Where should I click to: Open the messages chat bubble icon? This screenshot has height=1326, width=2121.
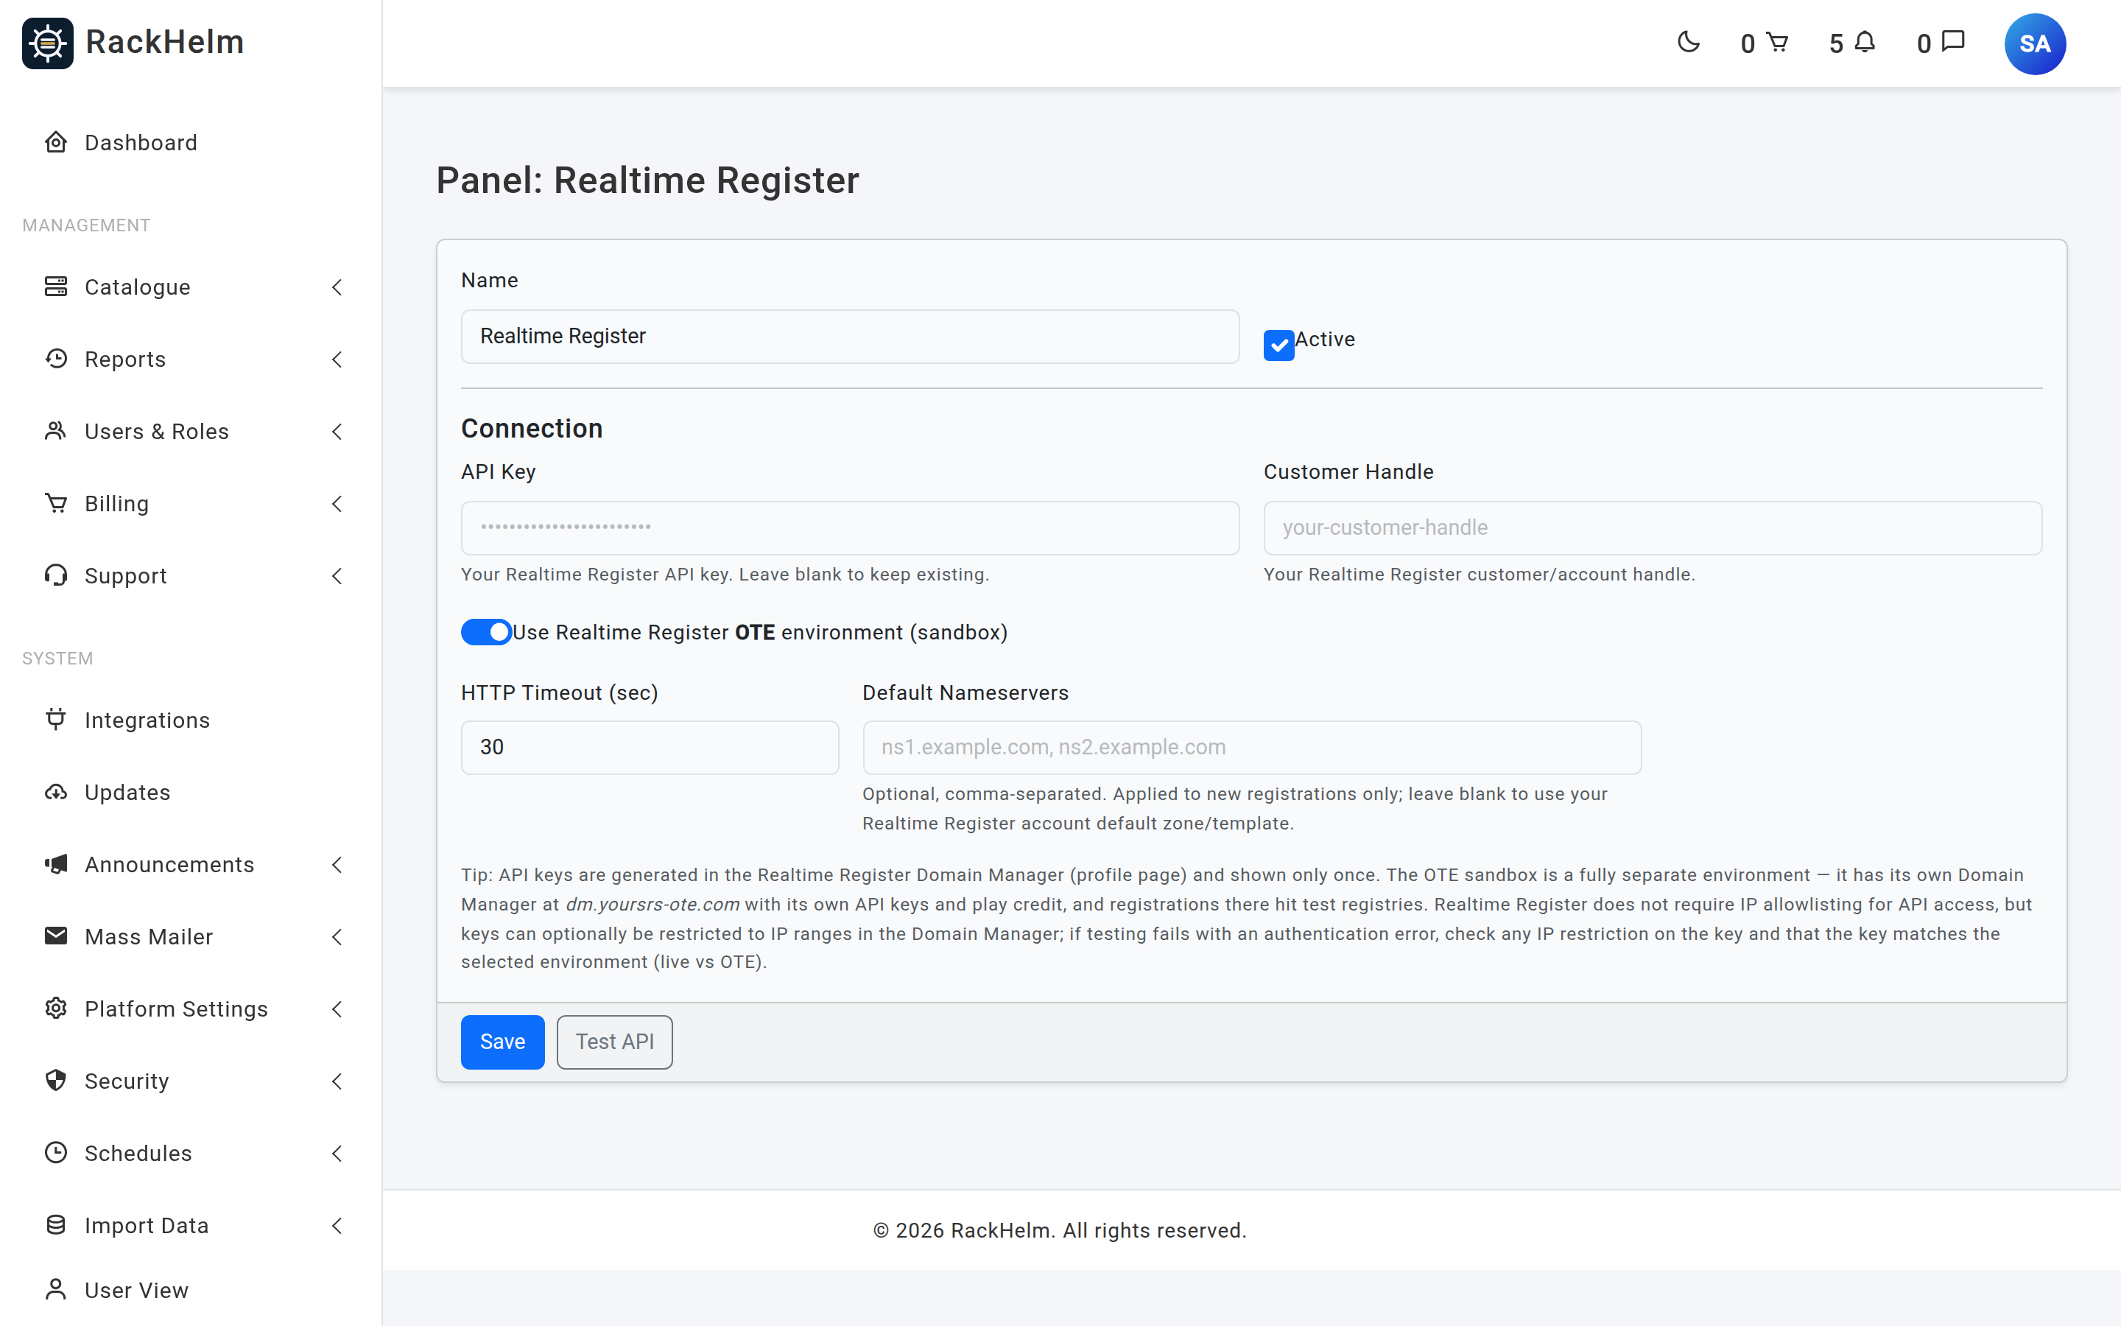[1954, 42]
